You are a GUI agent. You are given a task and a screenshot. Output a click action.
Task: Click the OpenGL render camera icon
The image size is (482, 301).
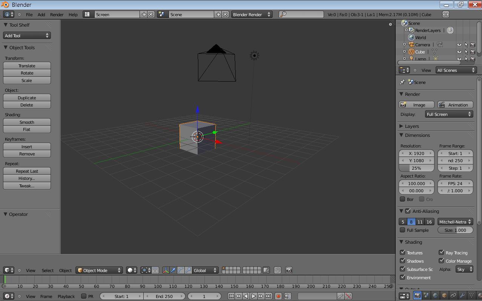[x=289, y=270]
